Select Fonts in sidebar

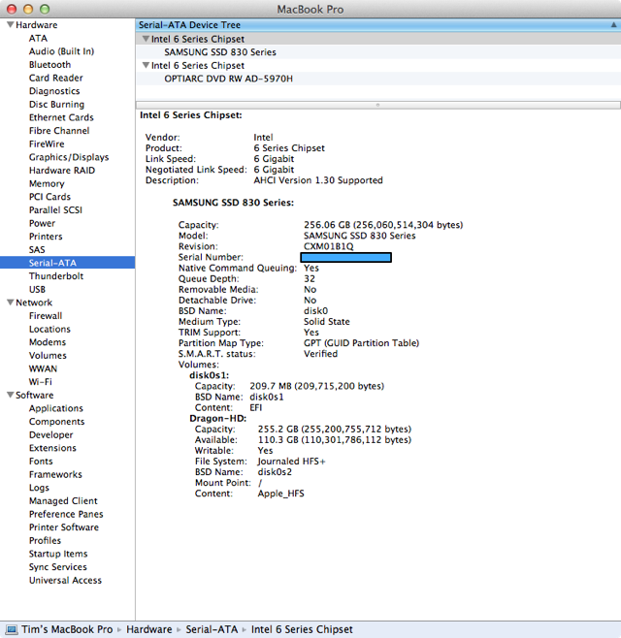[41, 461]
